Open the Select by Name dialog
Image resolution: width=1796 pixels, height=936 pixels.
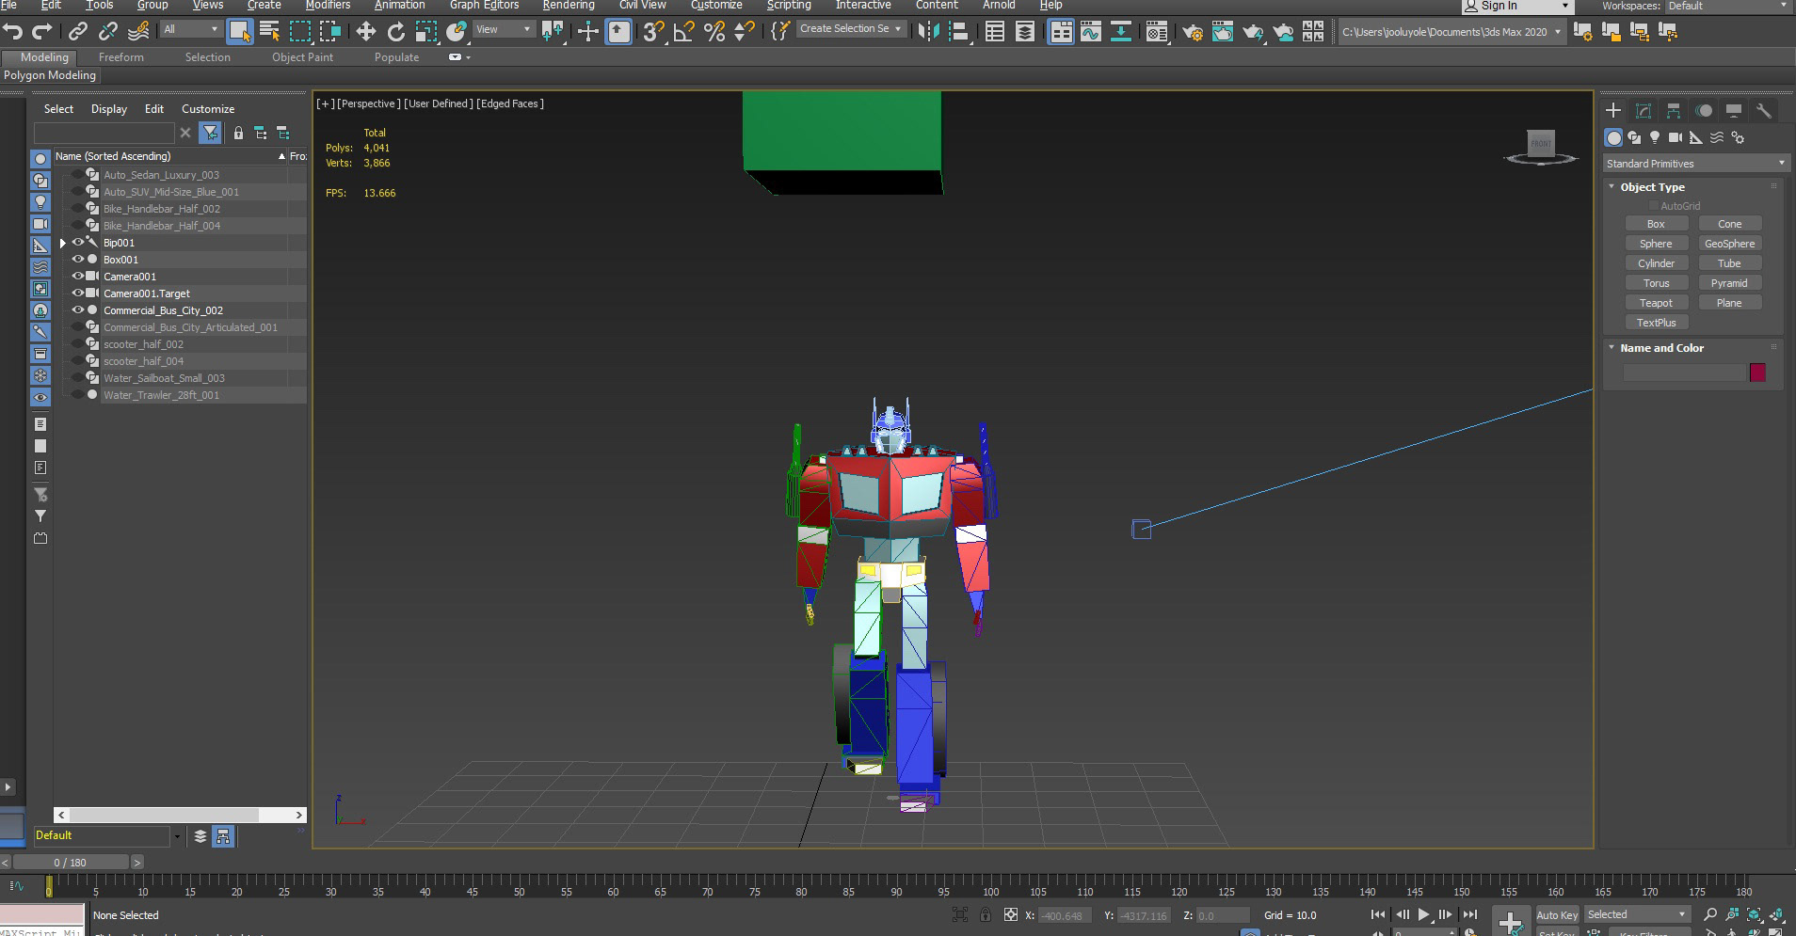pyautogui.click(x=269, y=32)
